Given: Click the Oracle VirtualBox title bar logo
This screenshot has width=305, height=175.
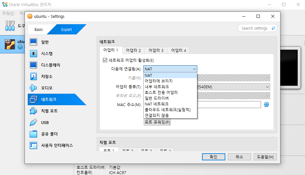Looking at the screenshot, I should 5,4.
